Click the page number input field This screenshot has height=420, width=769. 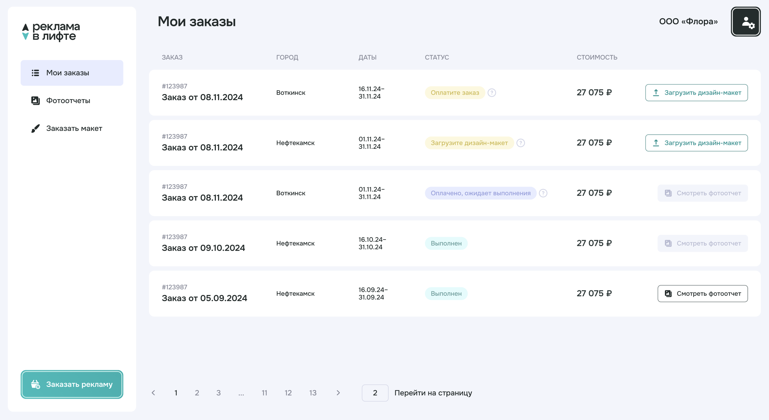tap(375, 393)
